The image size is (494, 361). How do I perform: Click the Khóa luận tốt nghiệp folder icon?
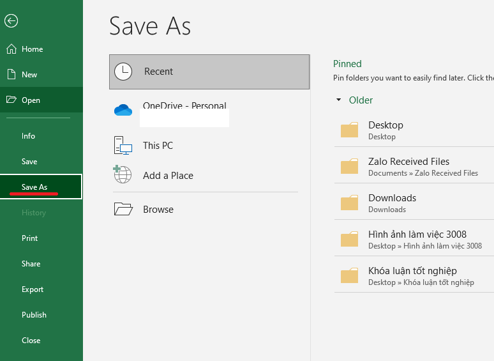349,275
